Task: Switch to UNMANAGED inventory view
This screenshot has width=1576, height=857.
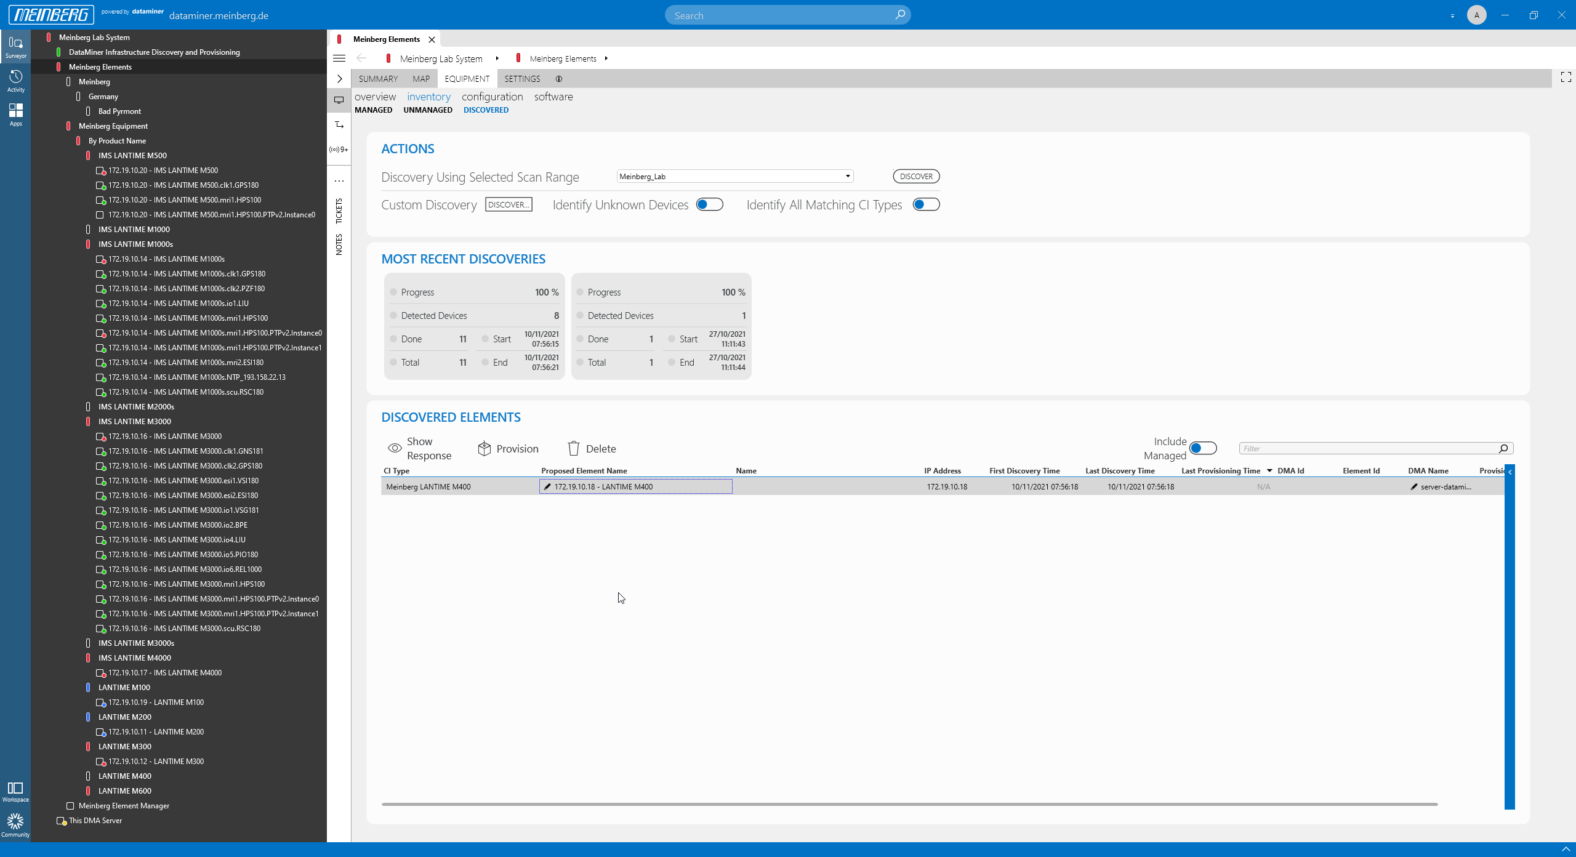Action: pos(428,110)
